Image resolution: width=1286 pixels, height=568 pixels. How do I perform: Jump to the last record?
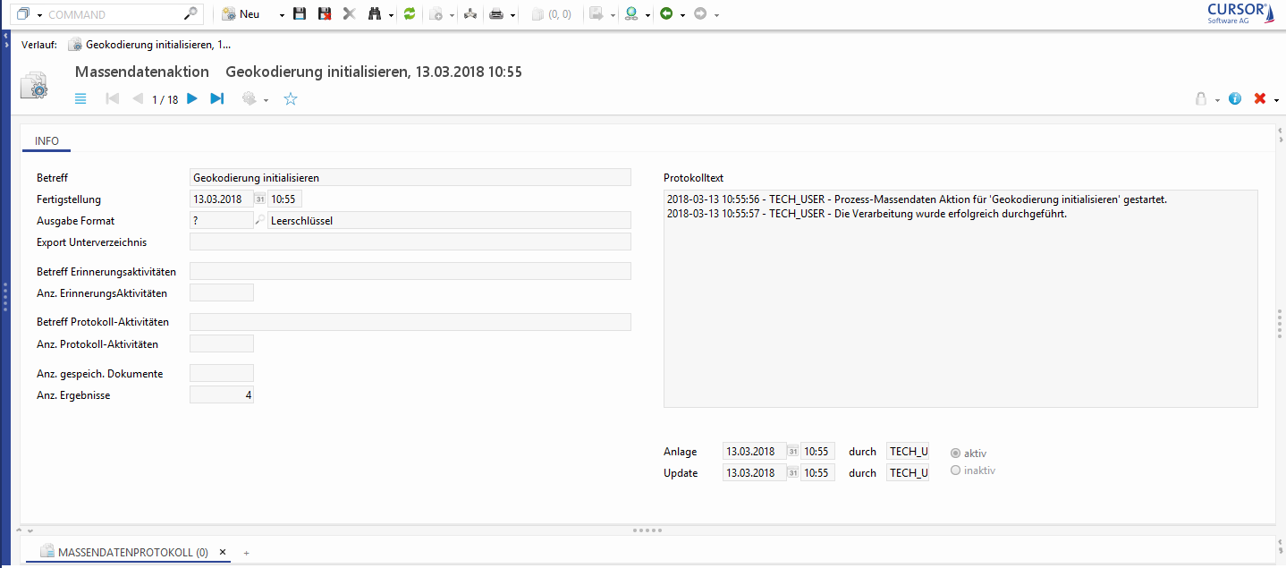point(216,99)
